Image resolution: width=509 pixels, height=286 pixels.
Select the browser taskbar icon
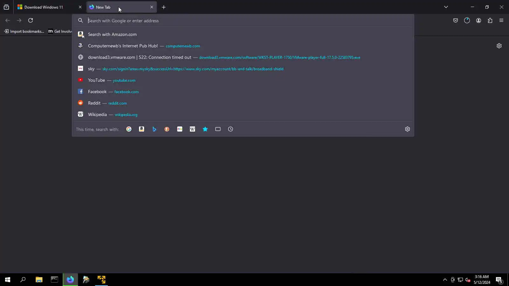pos(70,280)
